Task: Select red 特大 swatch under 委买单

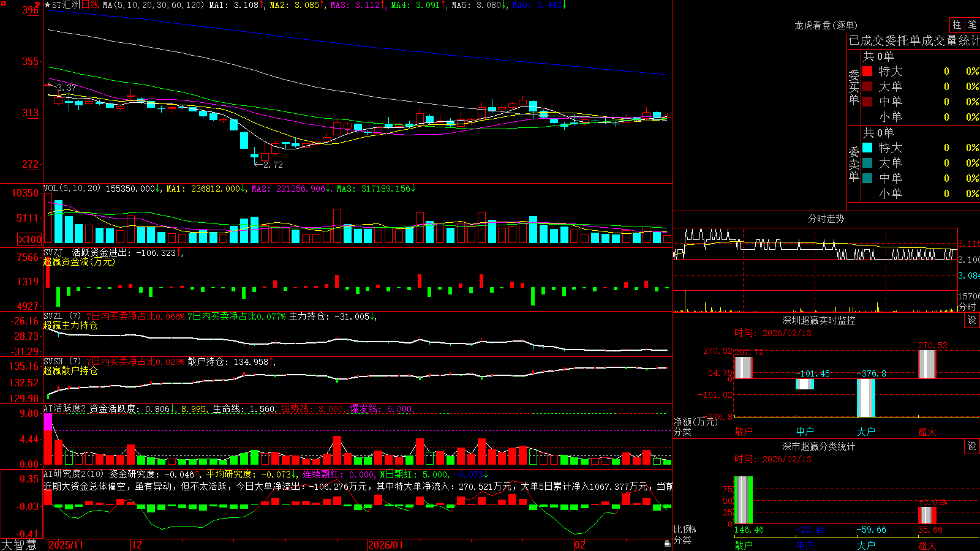Action: click(x=867, y=71)
